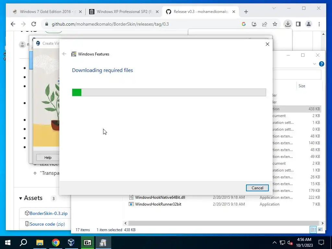This screenshot has width=332, height=249.
Task: Open the network tray icon
Action: (x=282, y=243)
